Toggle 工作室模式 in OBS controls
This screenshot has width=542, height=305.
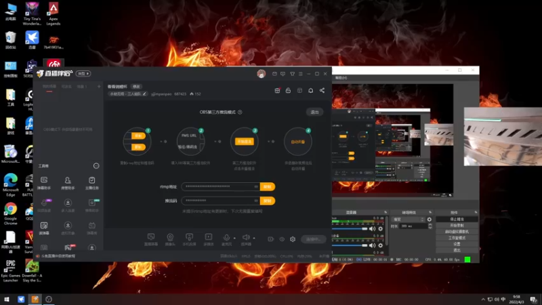[x=457, y=238]
